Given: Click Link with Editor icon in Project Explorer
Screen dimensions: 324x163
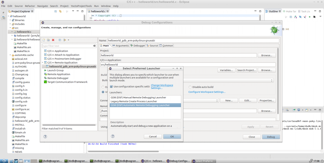Looking at the screenshot, I should pos(60,11).
